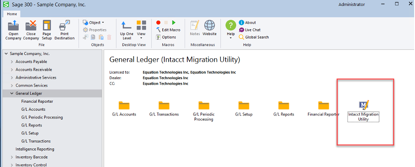Expand Administrative Services in the tree
The image size is (415, 167).
[x=12, y=77]
